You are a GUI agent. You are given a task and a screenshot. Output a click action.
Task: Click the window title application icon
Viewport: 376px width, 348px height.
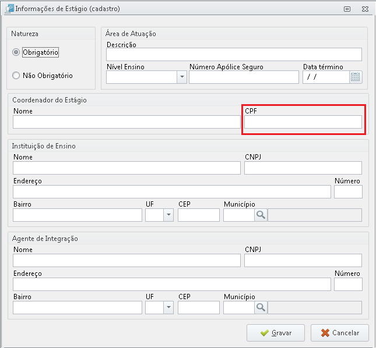[x=9, y=9]
